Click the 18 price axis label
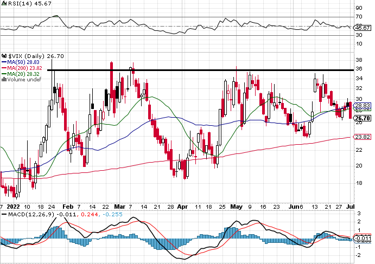Viewport: 375px width, 264px height. click(359, 183)
